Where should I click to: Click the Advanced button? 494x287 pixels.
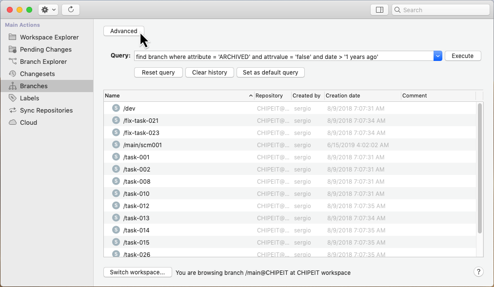click(123, 31)
